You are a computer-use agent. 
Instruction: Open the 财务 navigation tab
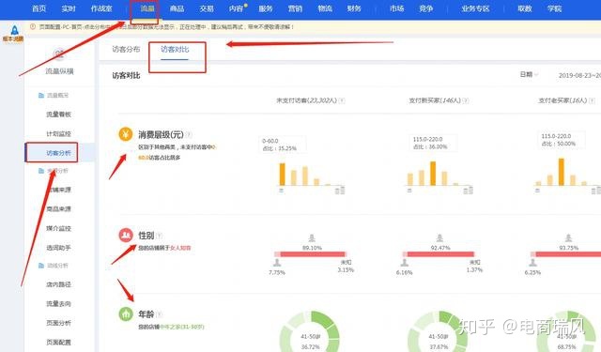(354, 8)
